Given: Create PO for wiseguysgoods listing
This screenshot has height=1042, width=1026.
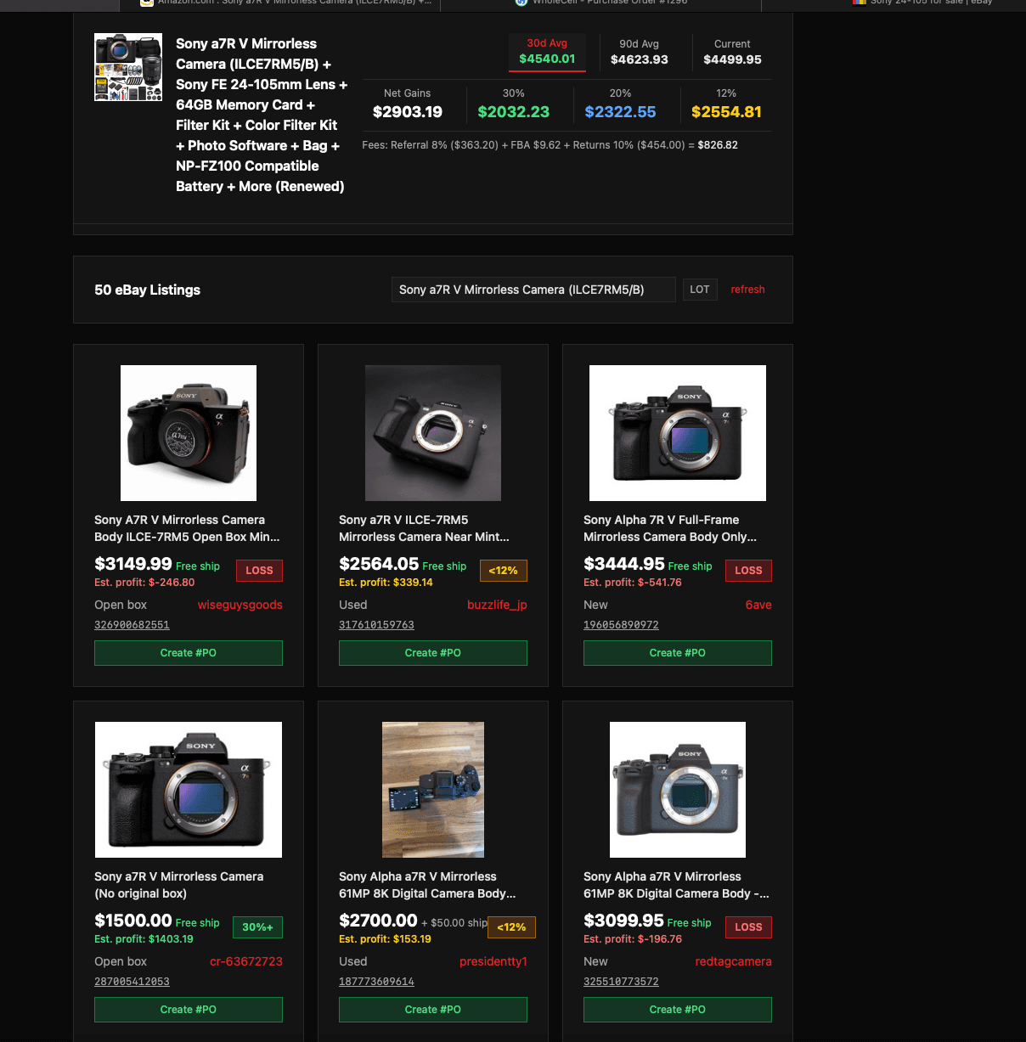Looking at the screenshot, I should tap(189, 653).
